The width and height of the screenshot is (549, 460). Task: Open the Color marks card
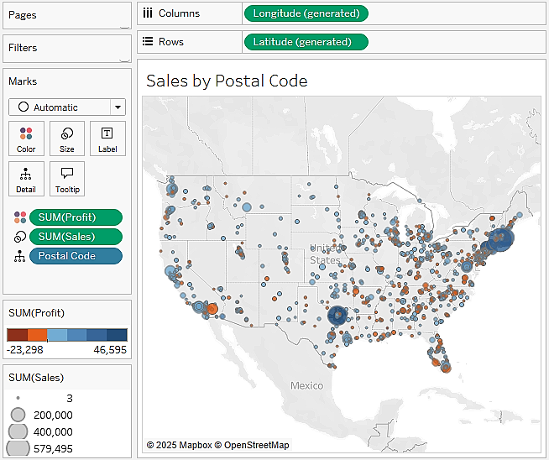point(26,139)
